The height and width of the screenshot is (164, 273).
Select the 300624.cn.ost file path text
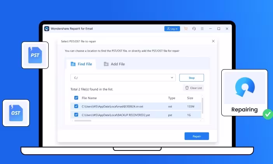point(112,106)
